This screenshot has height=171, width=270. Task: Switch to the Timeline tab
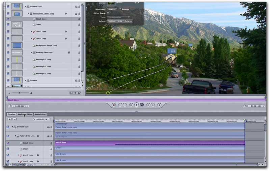11,114
